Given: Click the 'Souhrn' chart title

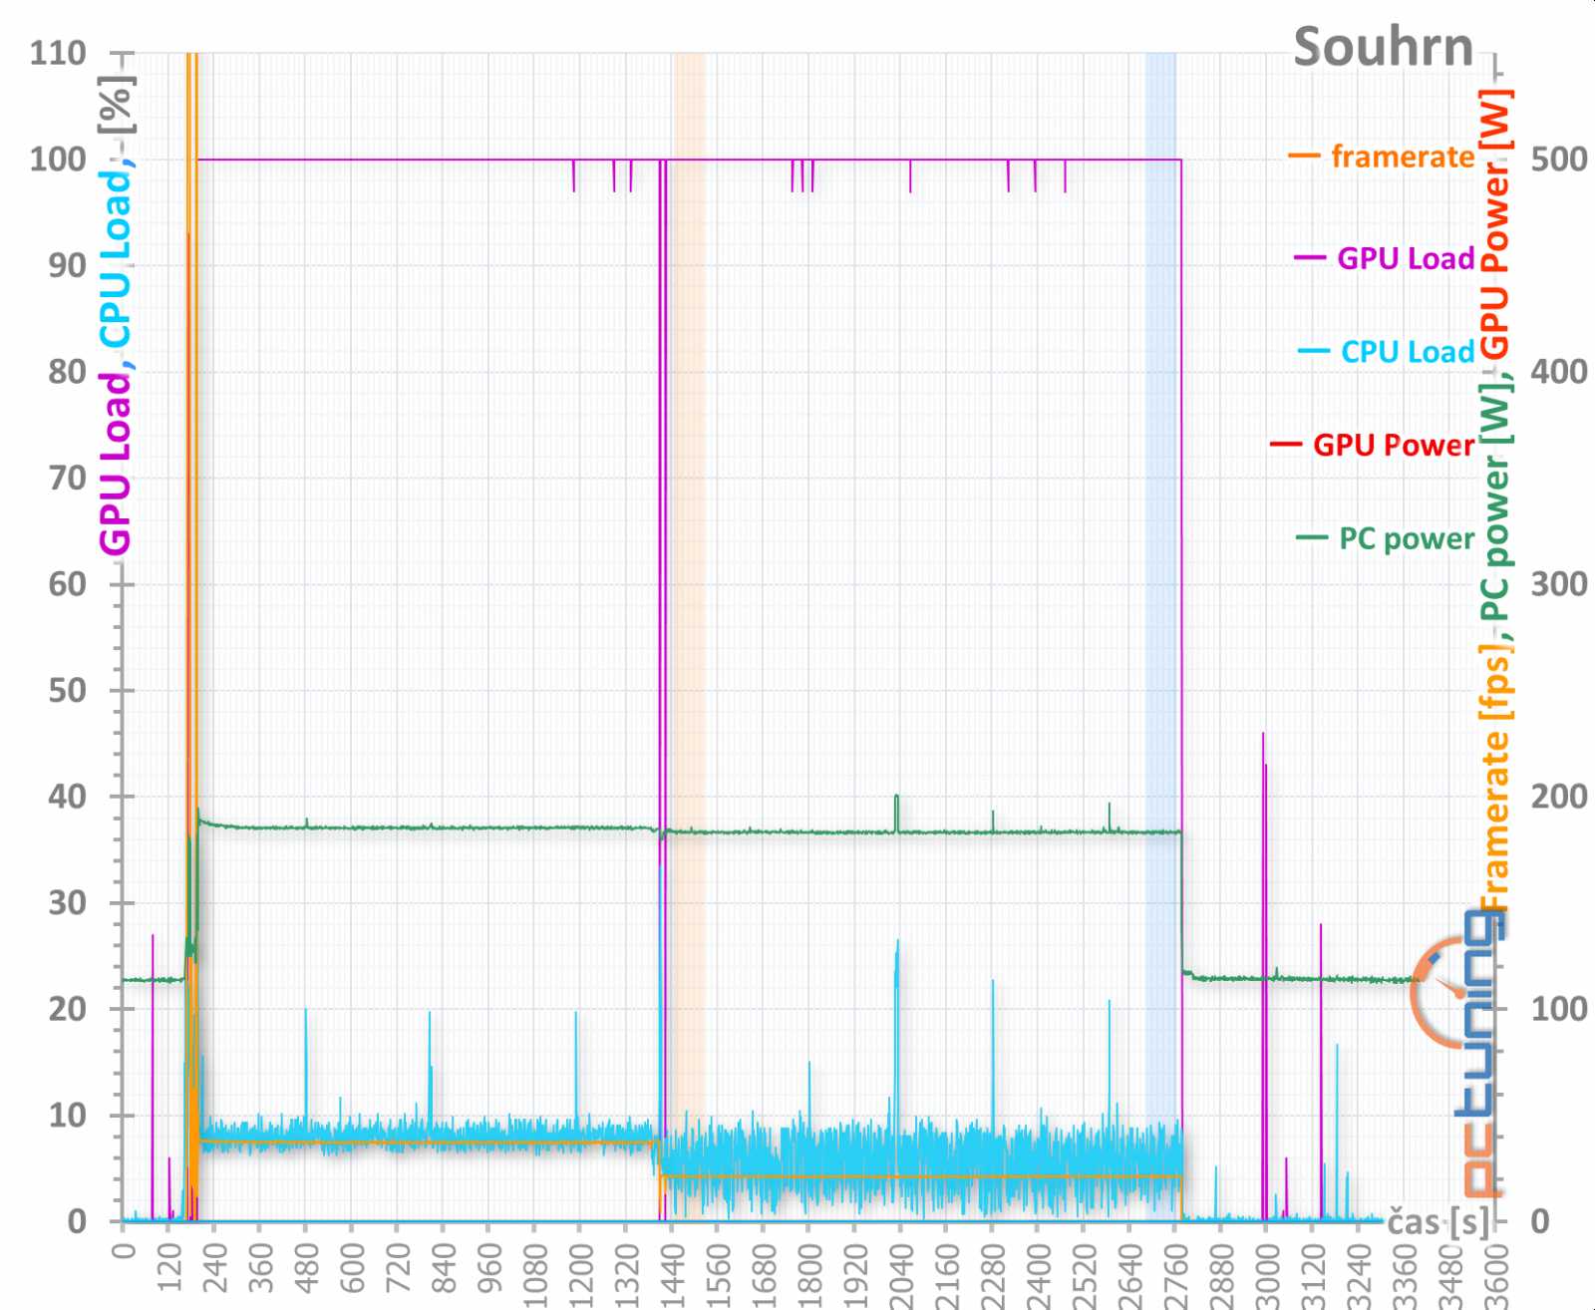Looking at the screenshot, I should pos(1383,47).
